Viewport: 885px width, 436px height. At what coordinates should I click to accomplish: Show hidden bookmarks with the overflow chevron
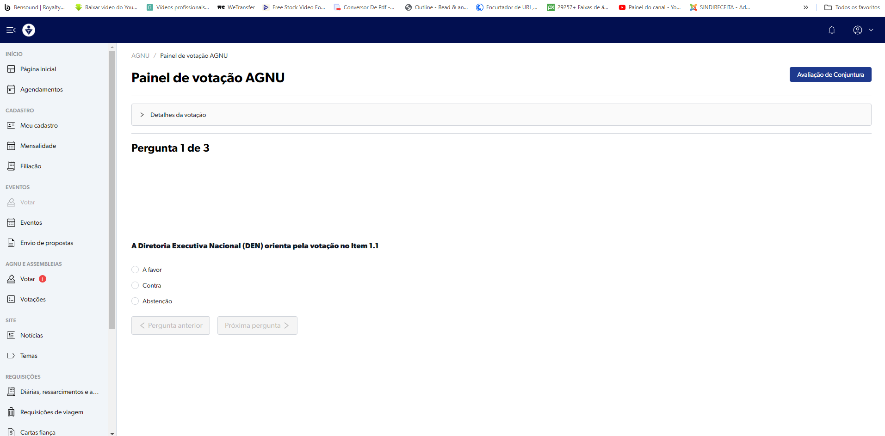click(805, 7)
